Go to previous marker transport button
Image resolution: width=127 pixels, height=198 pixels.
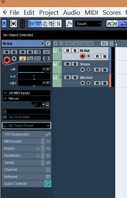click(x=109, y=24)
